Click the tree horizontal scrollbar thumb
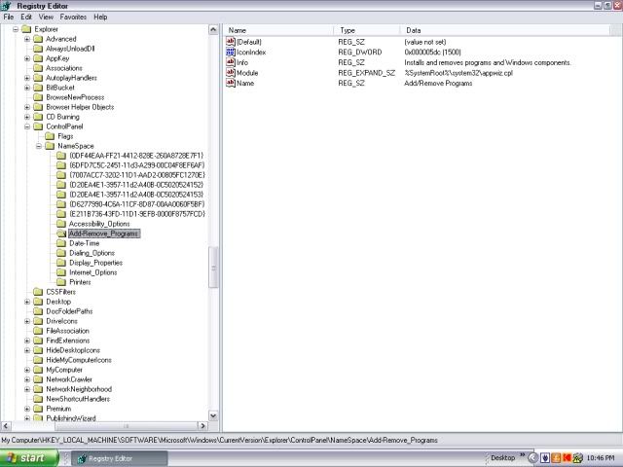The image size is (623, 467). click(x=126, y=426)
